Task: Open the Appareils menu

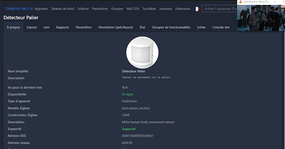Action: pos(41,9)
